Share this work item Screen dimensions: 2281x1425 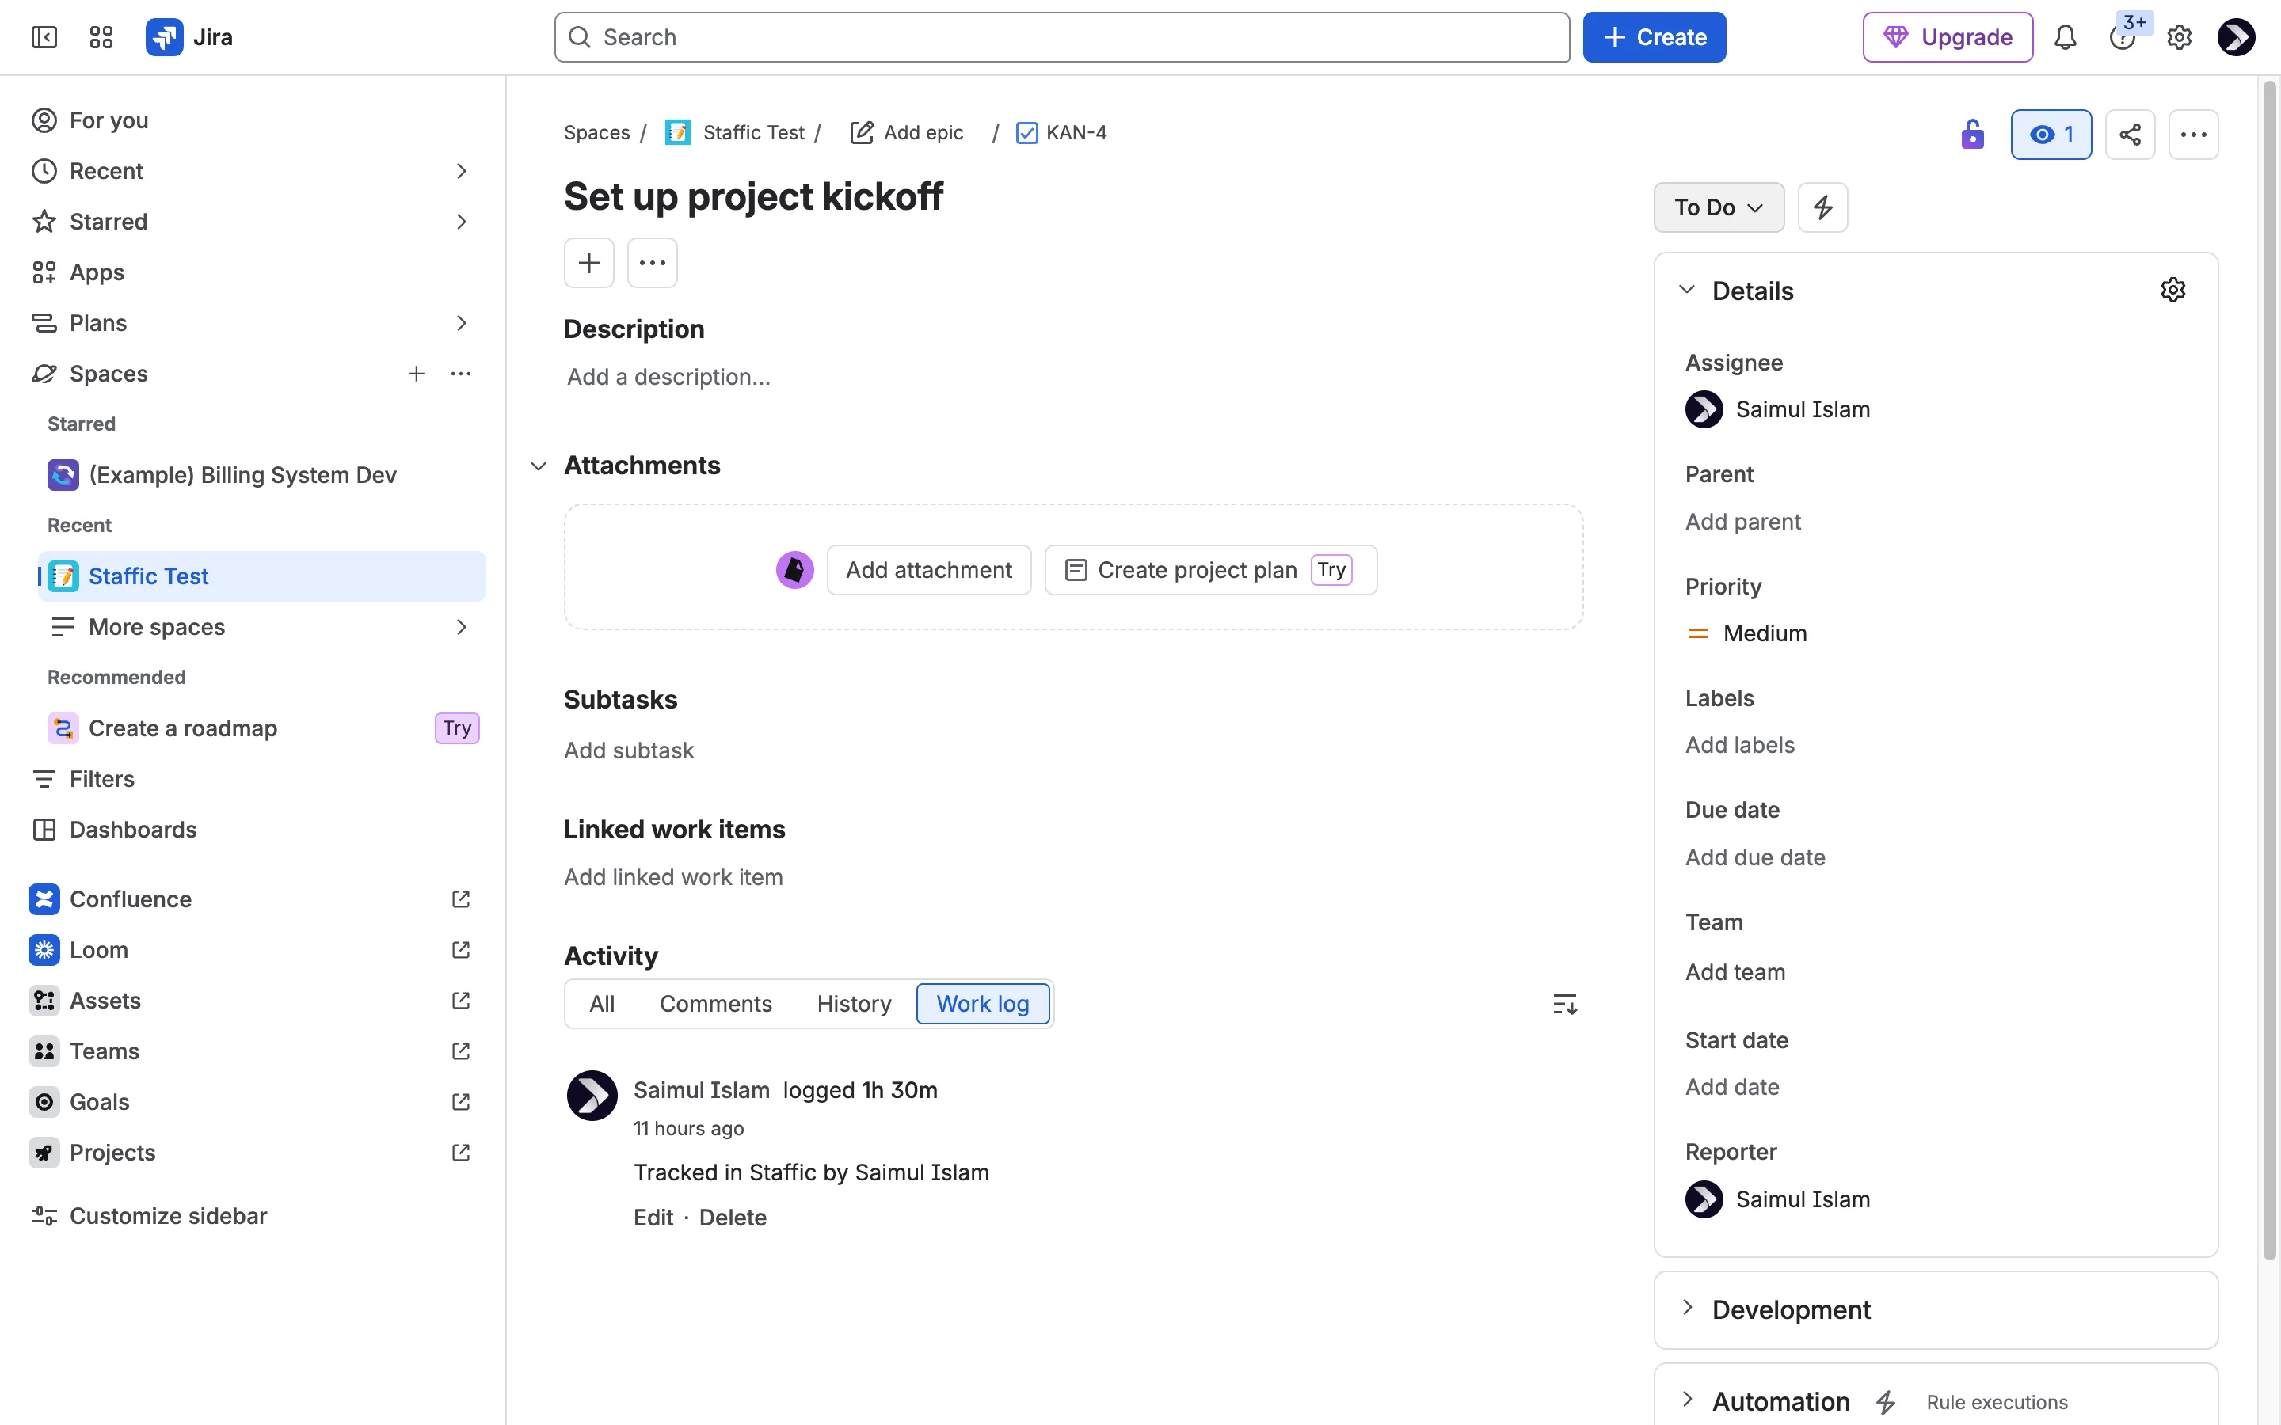tap(2131, 134)
